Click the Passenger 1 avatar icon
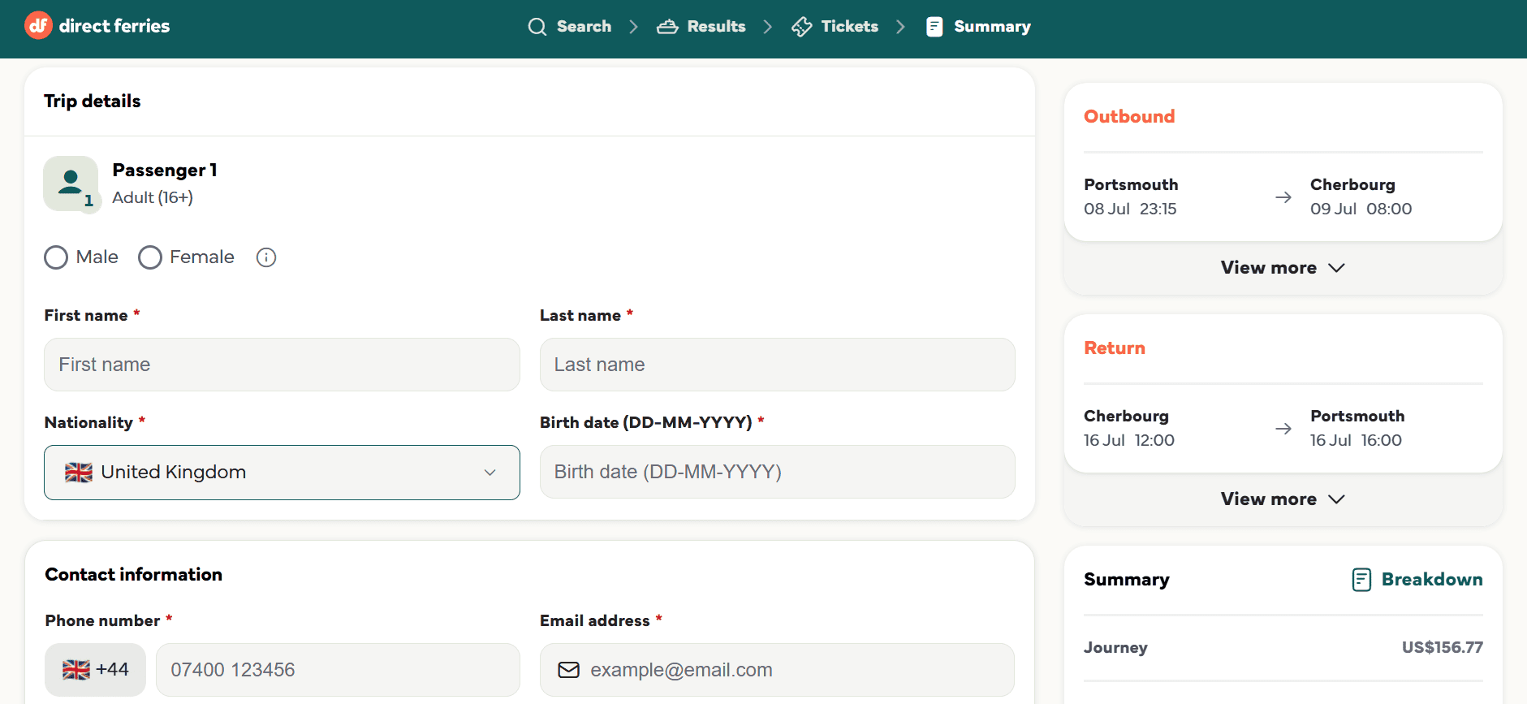Screen dimensions: 1527x704 coord(71,184)
